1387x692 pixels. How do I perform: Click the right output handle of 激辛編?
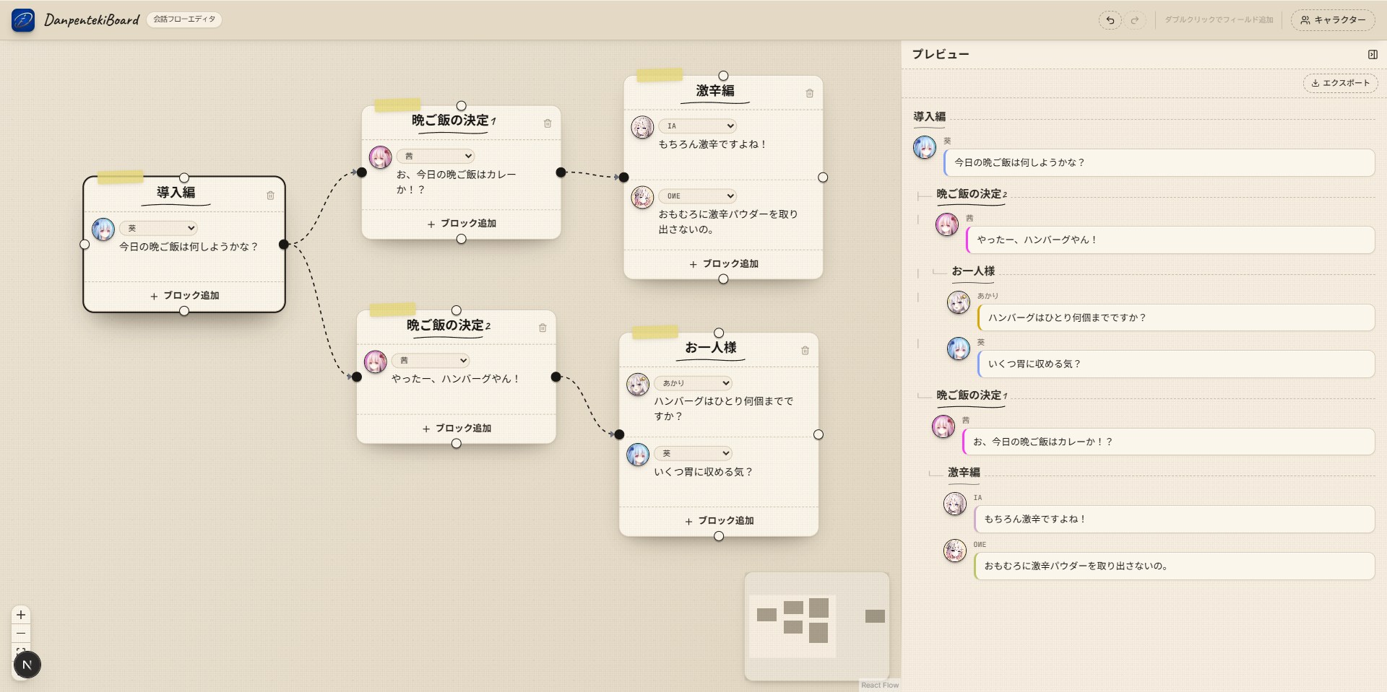click(823, 178)
